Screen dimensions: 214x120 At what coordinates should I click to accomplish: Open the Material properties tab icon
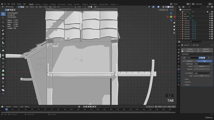pyautogui.click(x=179, y=85)
